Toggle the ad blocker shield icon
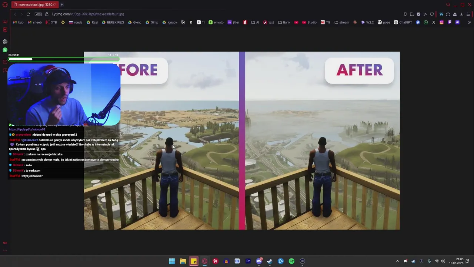474x267 pixels. click(x=418, y=14)
